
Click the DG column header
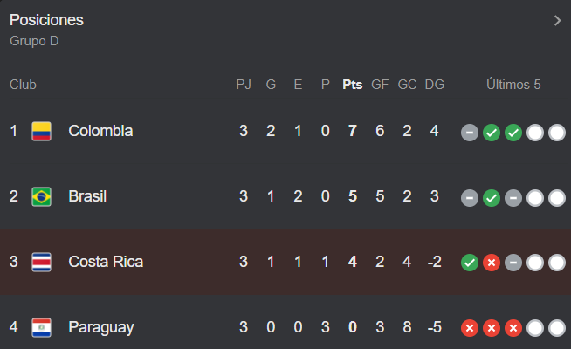[435, 85]
